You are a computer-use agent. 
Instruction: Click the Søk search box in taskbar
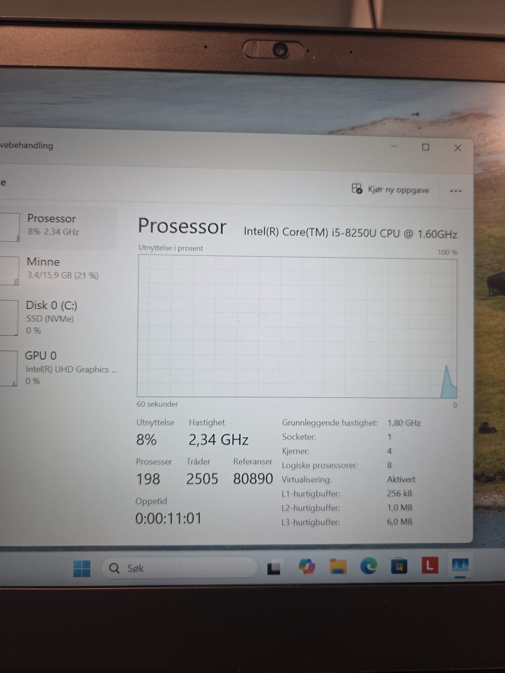click(179, 568)
